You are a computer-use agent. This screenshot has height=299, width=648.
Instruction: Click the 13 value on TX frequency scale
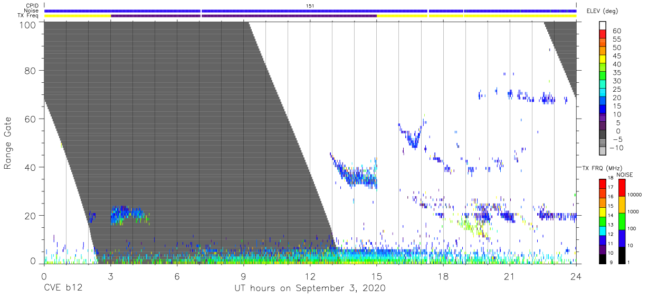(x=610, y=225)
